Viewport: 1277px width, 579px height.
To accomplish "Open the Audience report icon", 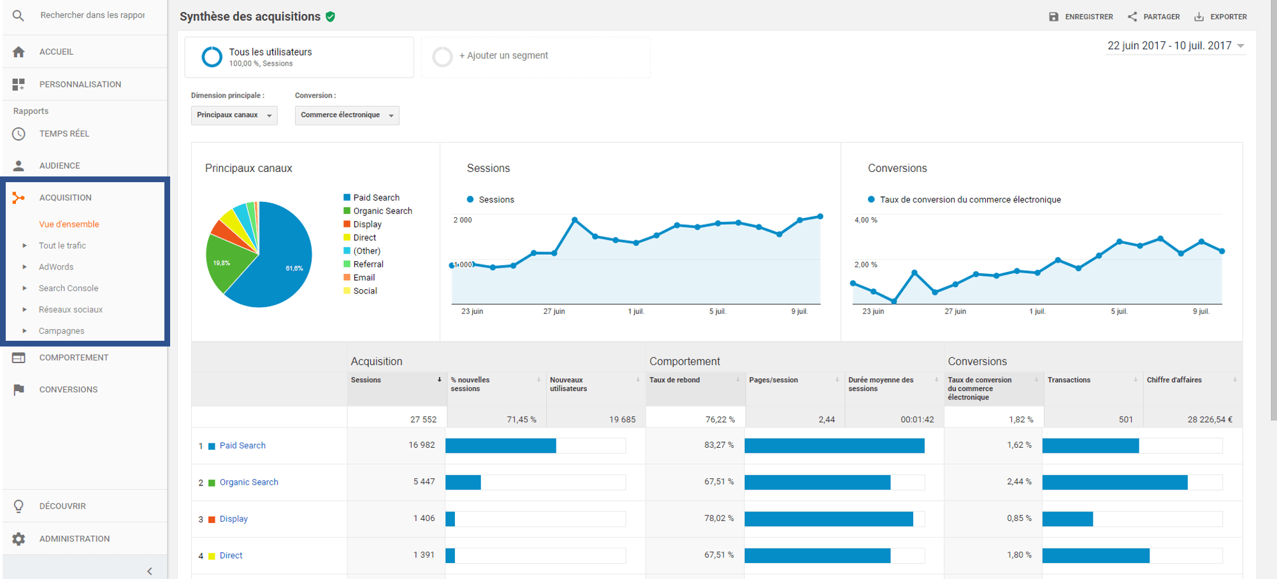I will [x=18, y=165].
